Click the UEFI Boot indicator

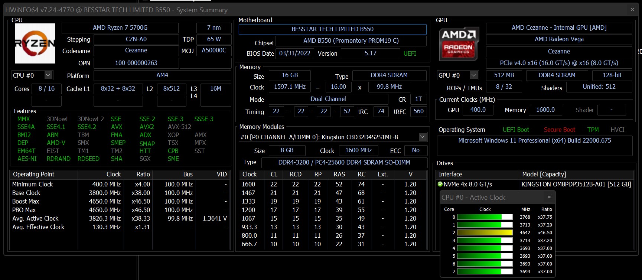tap(516, 130)
